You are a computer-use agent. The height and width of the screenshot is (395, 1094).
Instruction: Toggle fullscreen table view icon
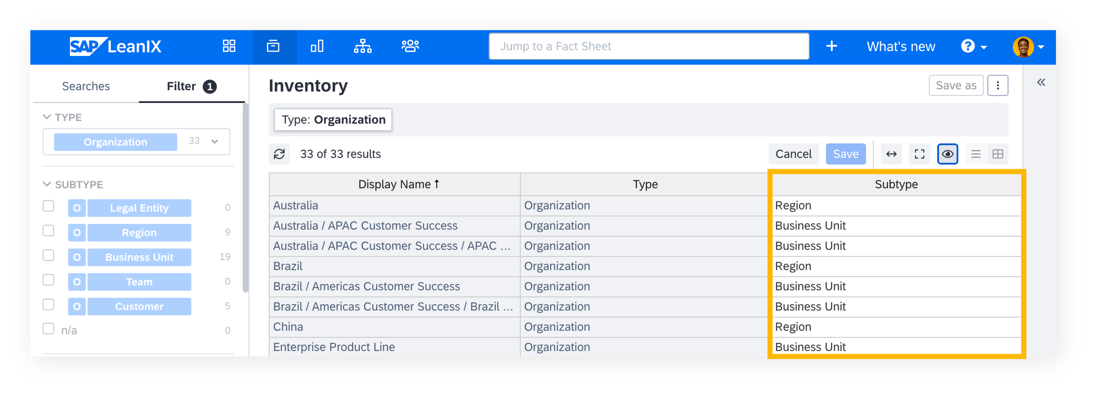pyautogui.click(x=920, y=154)
